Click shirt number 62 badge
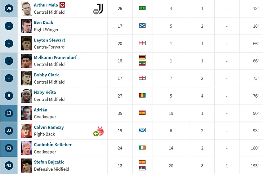 click(x=9, y=148)
